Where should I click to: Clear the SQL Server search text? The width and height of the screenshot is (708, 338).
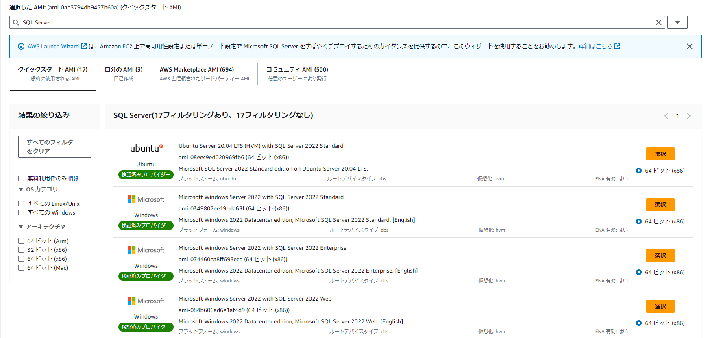pos(658,22)
